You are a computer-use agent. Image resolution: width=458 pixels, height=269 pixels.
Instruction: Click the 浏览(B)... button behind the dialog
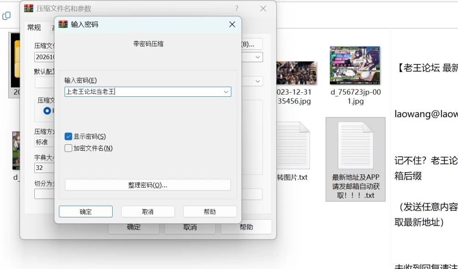pyautogui.click(x=252, y=44)
